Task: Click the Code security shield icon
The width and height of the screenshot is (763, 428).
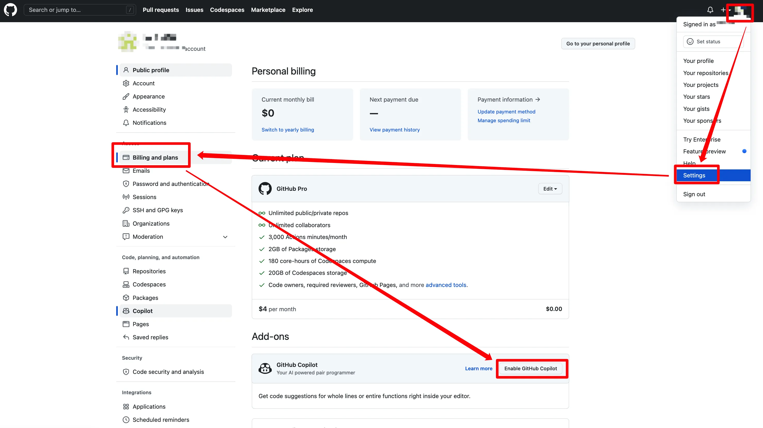Action: coord(126,372)
